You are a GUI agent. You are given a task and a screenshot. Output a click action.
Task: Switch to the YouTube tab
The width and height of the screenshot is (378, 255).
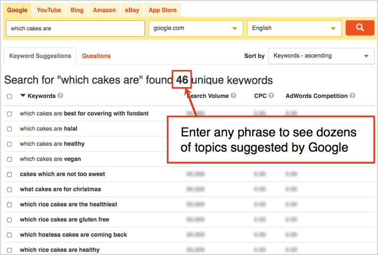click(48, 10)
